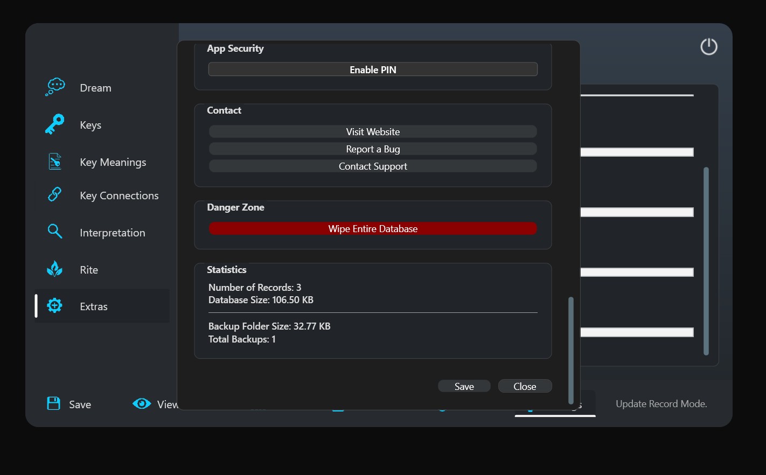
Task: Open Visit Website link button
Action: (373, 132)
